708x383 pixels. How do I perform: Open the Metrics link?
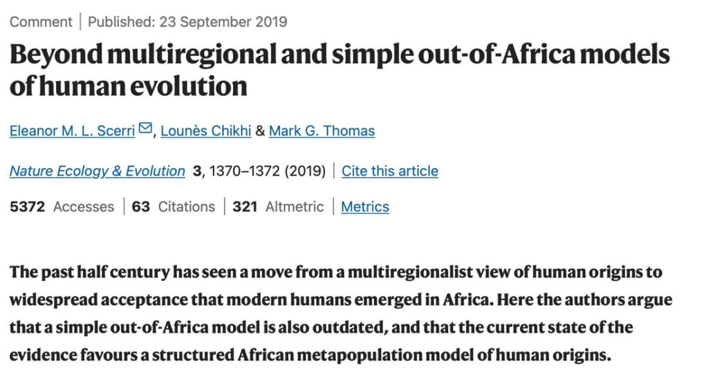(365, 206)
